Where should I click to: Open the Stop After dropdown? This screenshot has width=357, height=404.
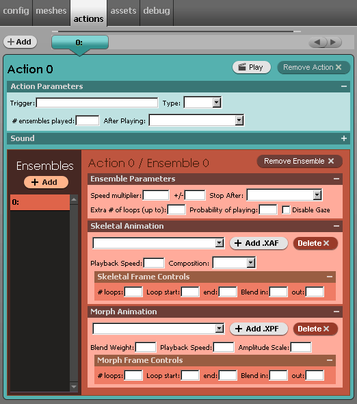tap(284, 195)
